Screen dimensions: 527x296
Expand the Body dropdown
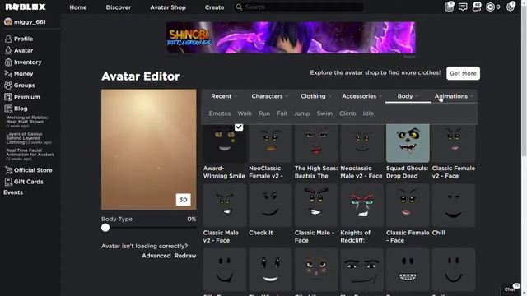tap(408, 96)
